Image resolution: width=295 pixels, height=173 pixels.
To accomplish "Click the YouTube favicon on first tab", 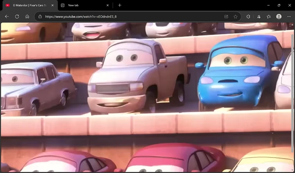I will pos(7,5).
